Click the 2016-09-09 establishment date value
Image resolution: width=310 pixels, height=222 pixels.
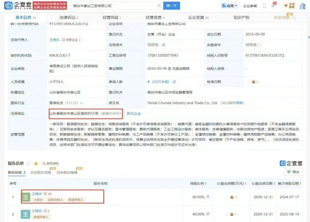click(255, 34)
